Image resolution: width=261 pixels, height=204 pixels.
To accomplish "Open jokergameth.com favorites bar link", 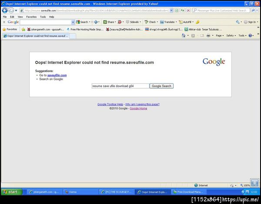I will (x=46, y=30).
